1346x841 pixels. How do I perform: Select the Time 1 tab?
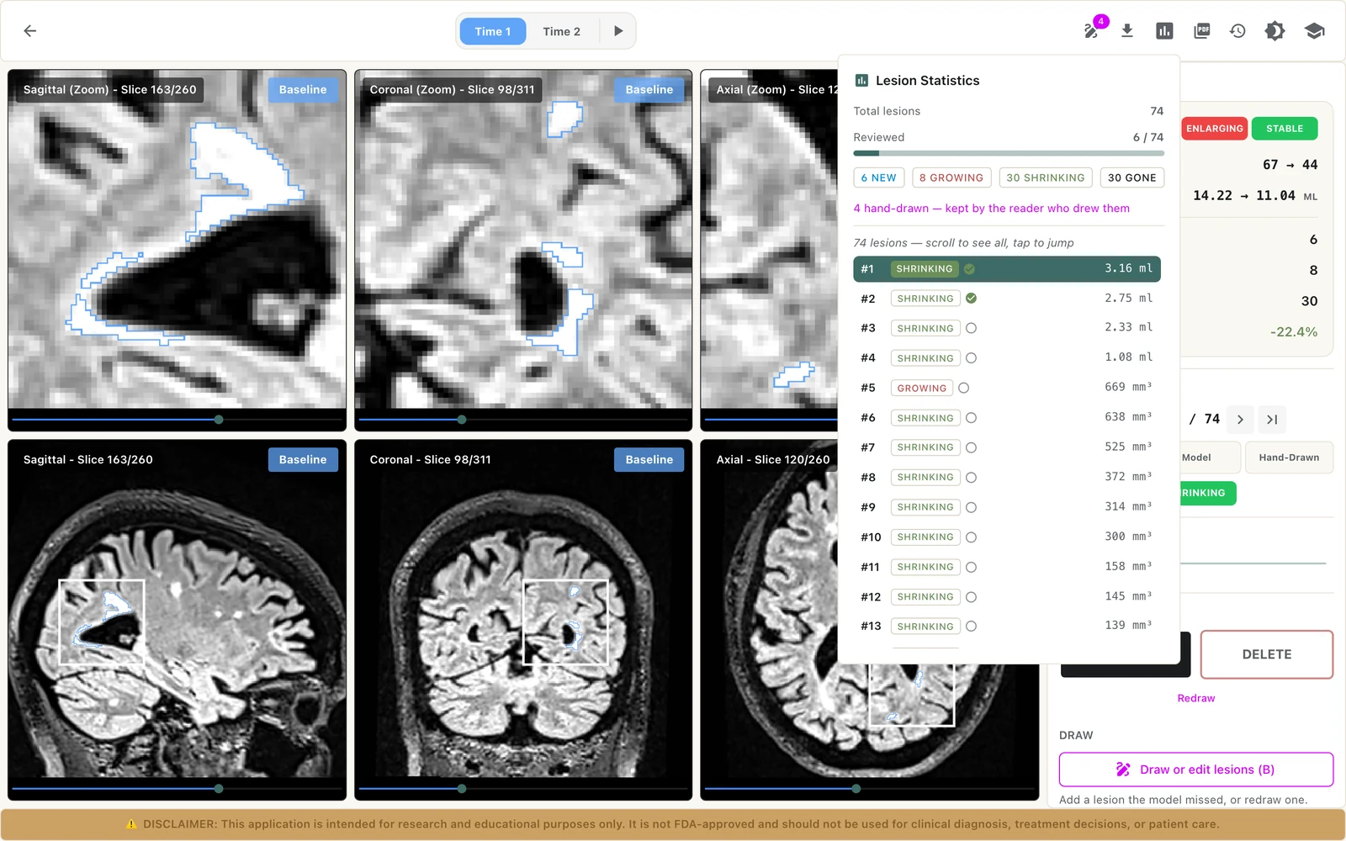pyautogui.click(x=493, y=31)
